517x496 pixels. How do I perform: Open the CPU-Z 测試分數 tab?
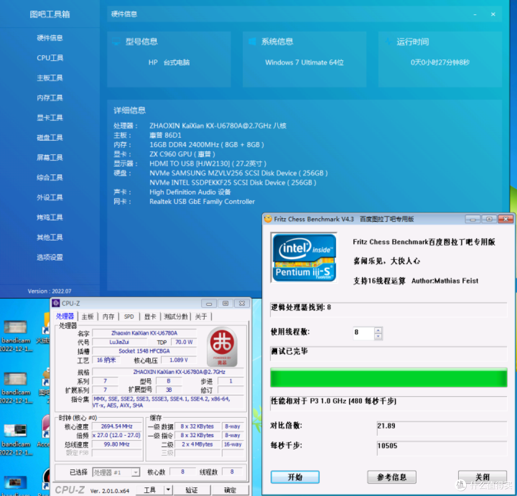176,317
